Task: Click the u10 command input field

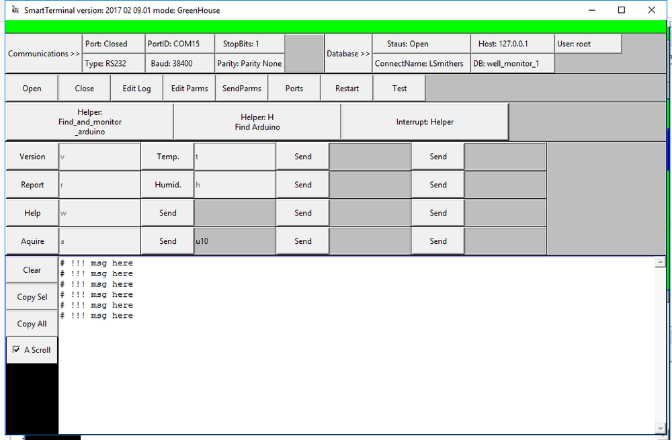Action: pos(235,240)
